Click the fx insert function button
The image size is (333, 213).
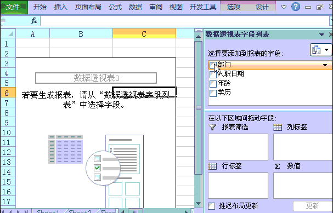34,21
